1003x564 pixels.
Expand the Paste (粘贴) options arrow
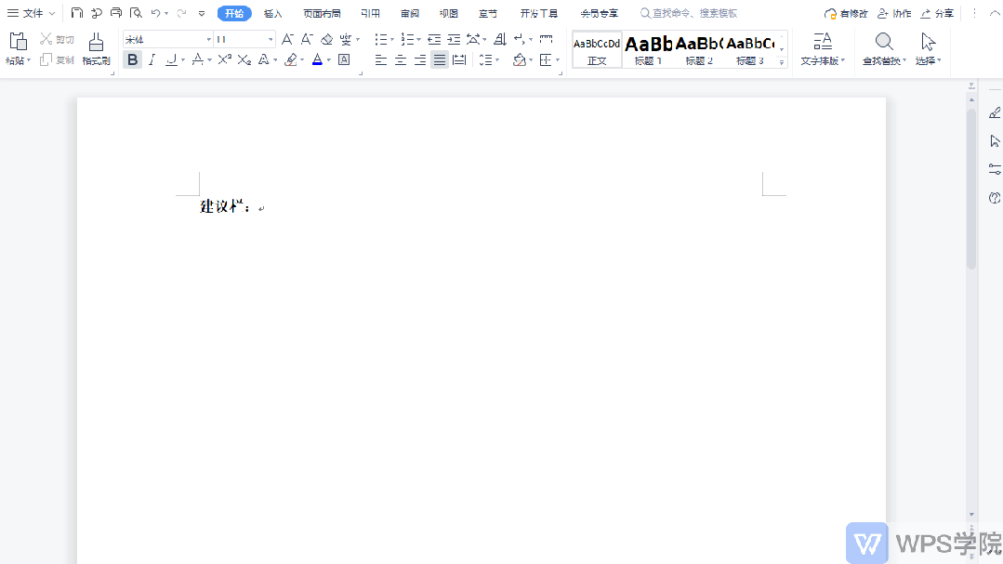tap(29, 60)
